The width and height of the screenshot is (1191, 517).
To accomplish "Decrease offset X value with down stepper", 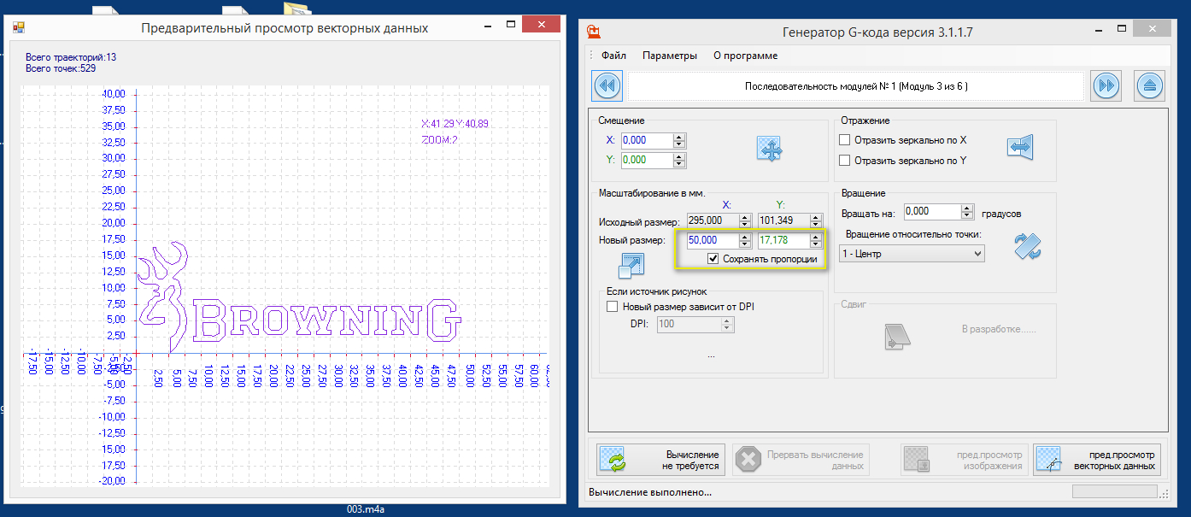I will (679, 144).
